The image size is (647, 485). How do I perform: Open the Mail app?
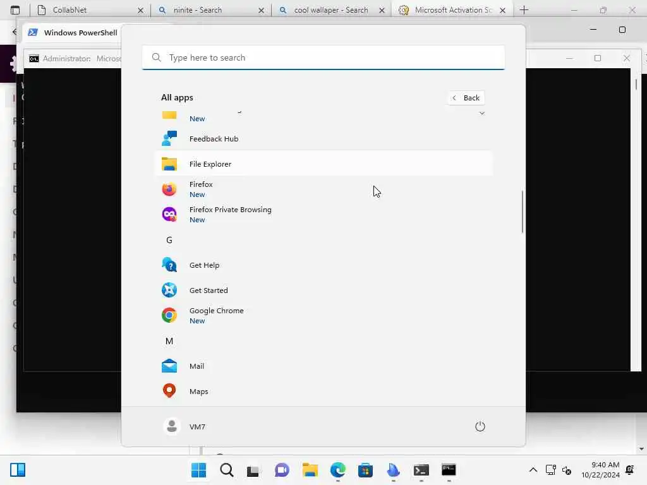pos(323,366)
